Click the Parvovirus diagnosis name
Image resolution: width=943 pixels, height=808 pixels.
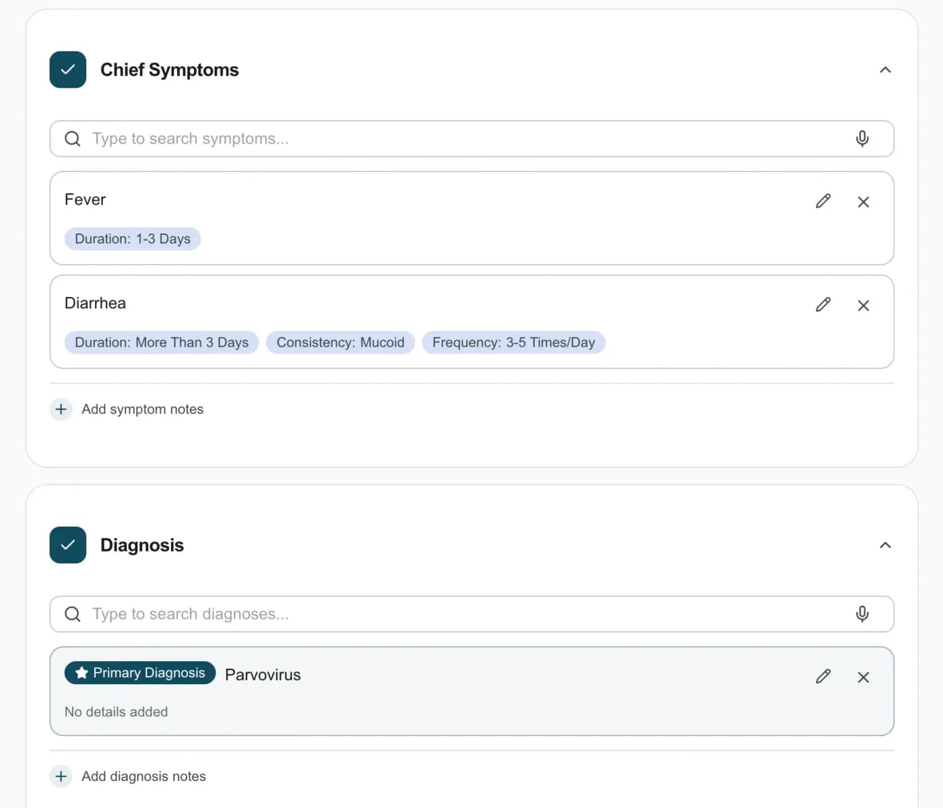click(x=263, y=675)
